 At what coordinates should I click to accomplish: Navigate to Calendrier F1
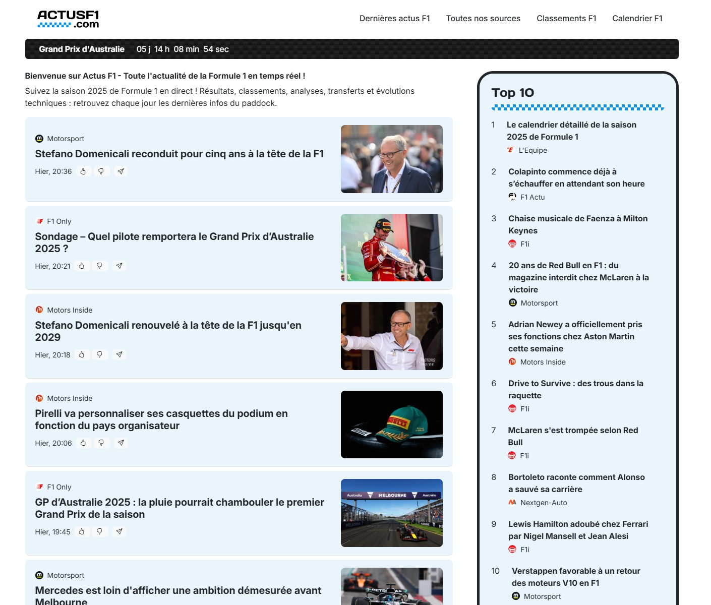click(637, 19)
